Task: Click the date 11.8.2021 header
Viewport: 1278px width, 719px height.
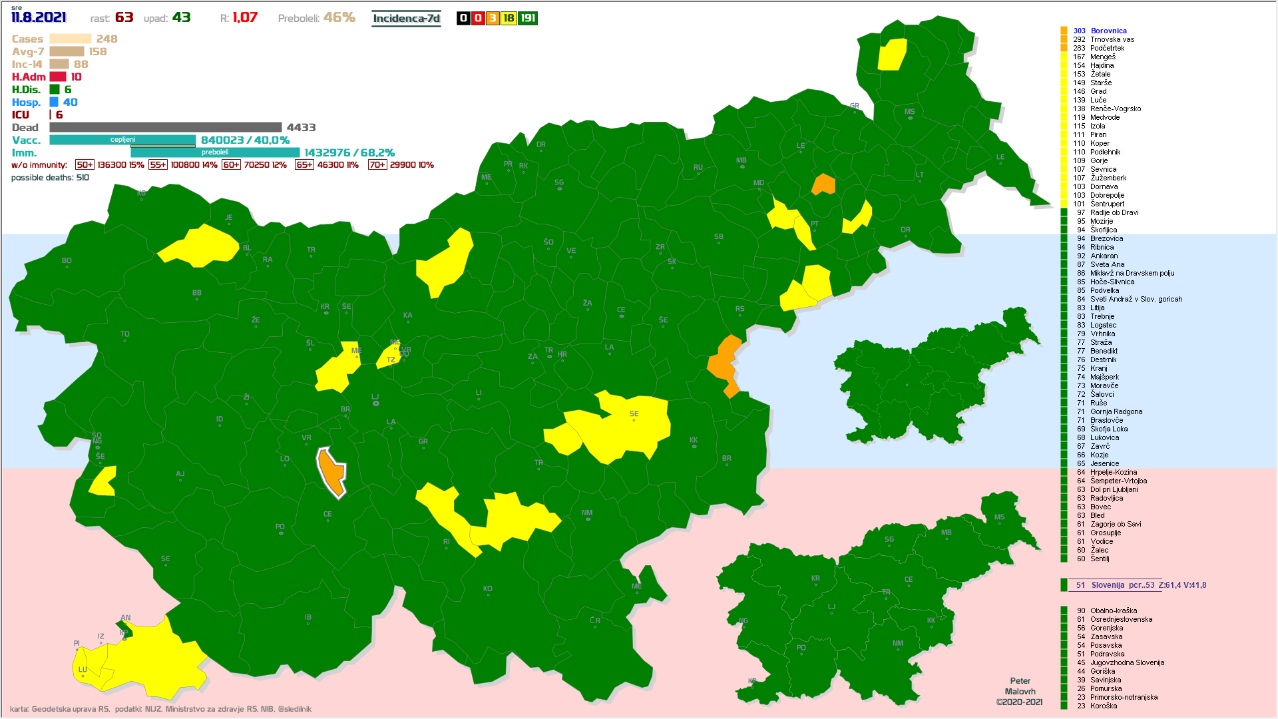Action: [x=39, y=18]
